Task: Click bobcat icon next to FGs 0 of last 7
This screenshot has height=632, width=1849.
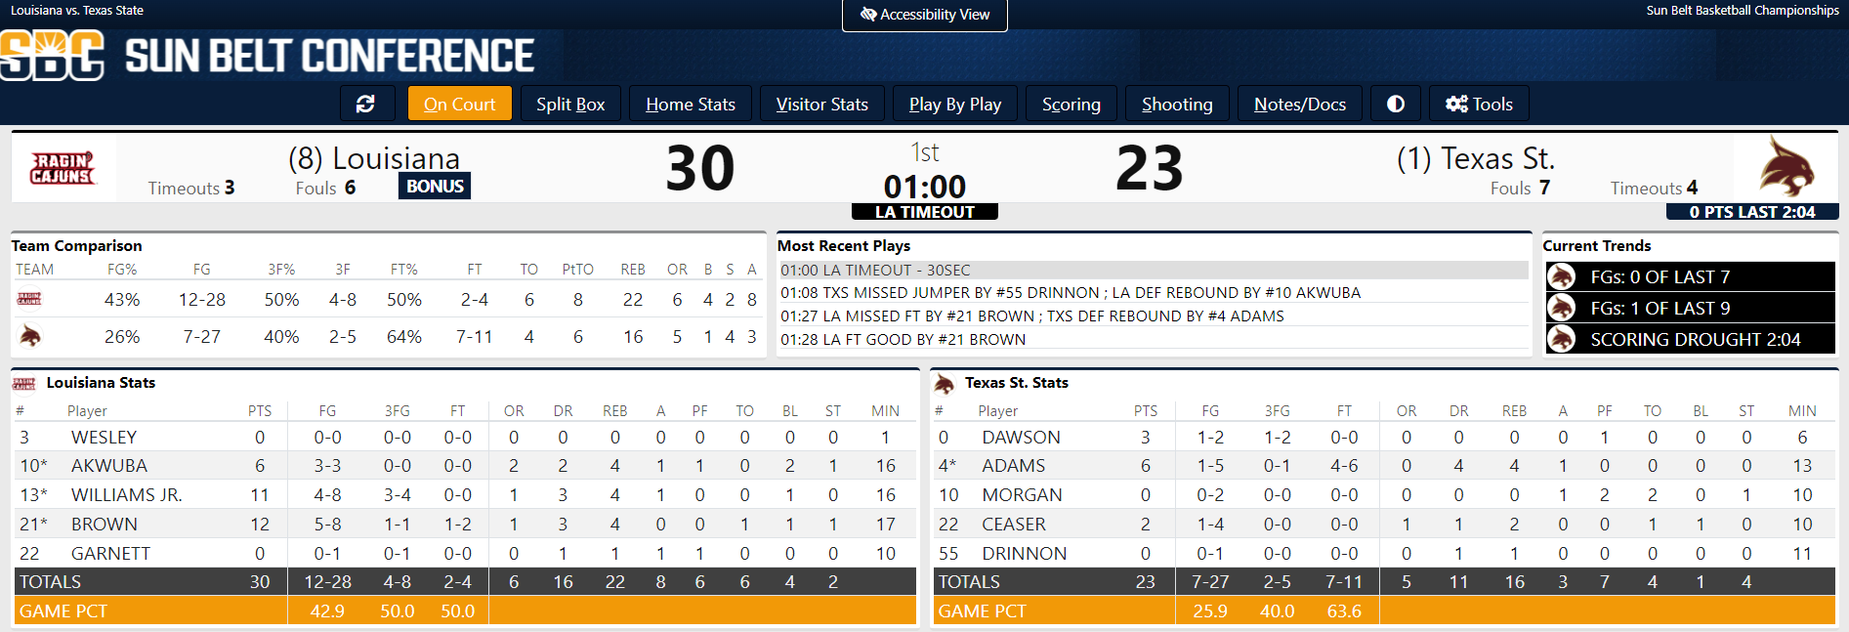Action: click(1561, 276)
